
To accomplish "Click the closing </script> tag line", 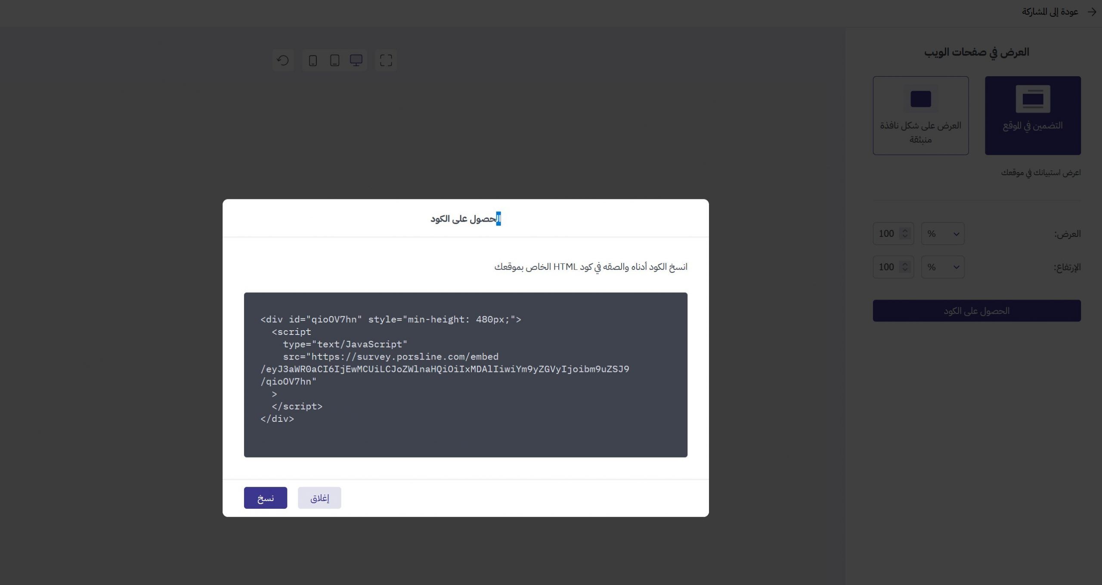I will [297, 406].
